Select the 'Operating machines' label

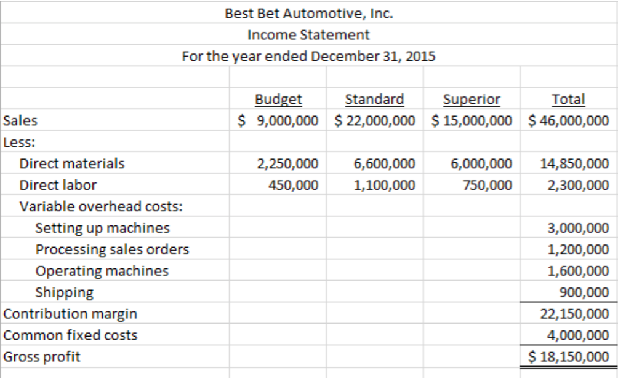[102, 271]
